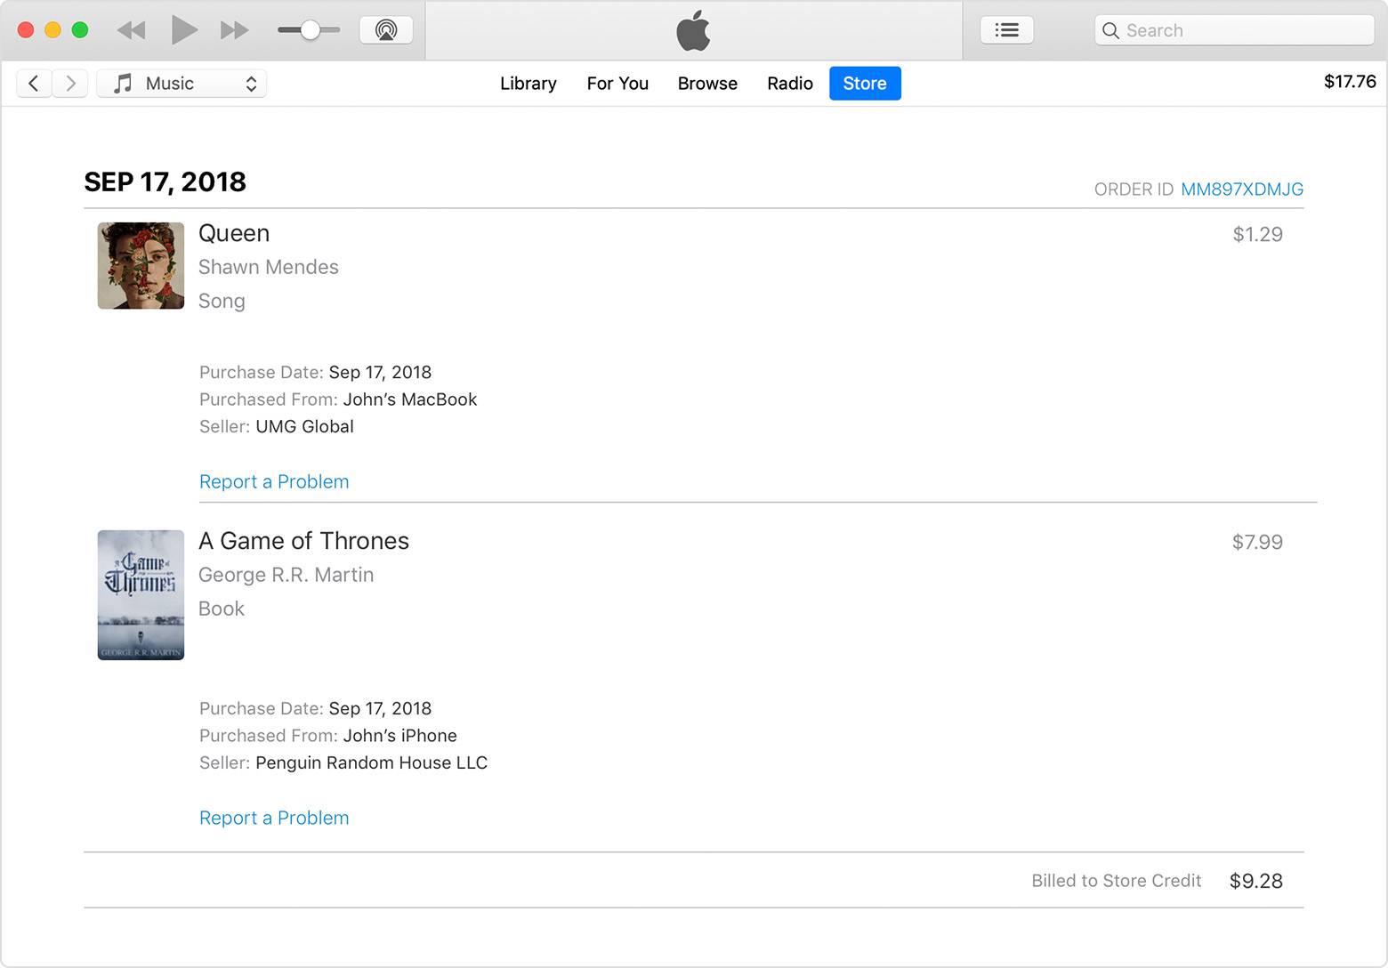Select the Browse tab
The height and width of the screenshot is (968, 1388).
tap(707, 84)
